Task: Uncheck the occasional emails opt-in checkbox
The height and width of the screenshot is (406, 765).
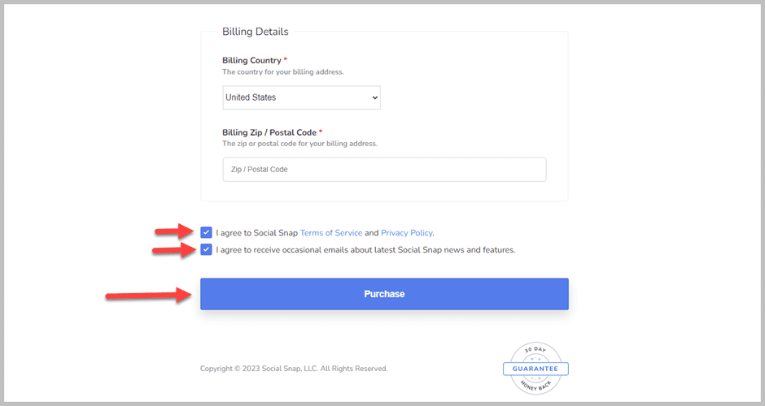Action: (x=206, y=249)
